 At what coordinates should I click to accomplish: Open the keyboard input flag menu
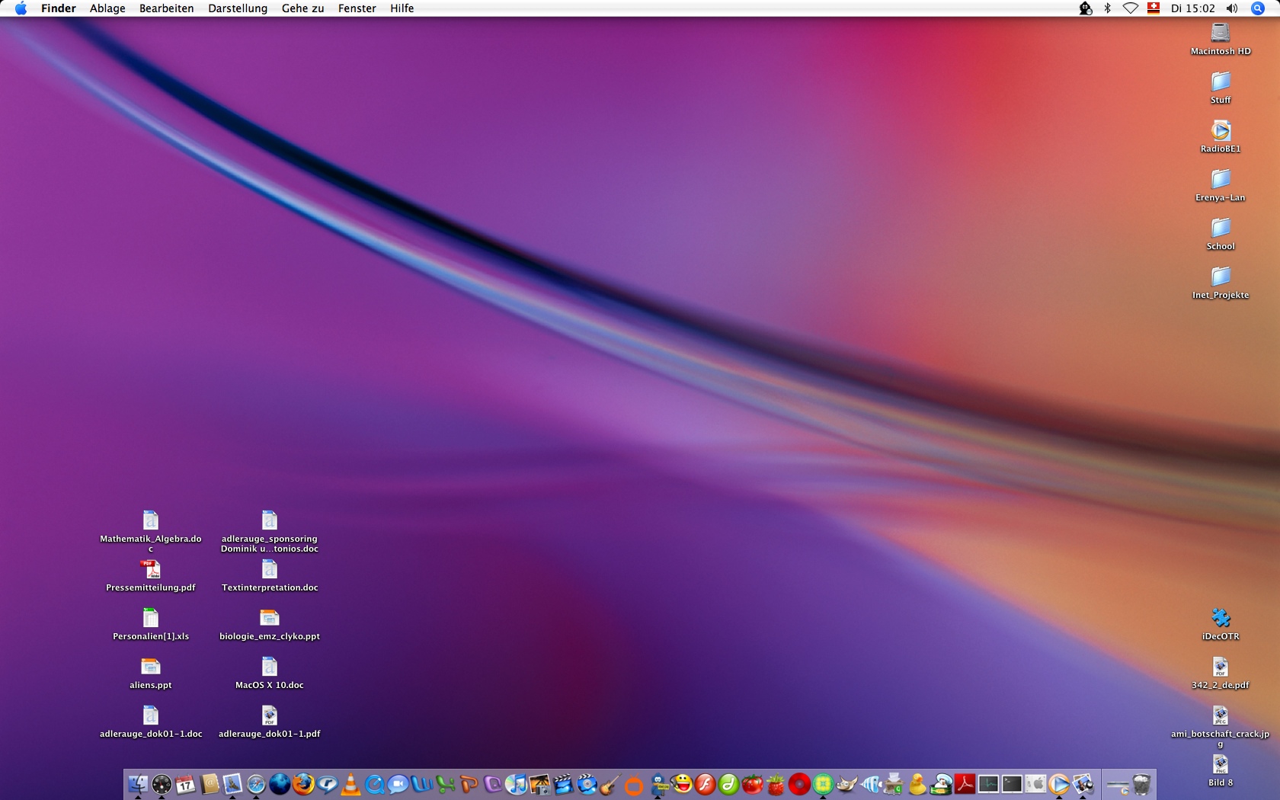pos(1154,8)
